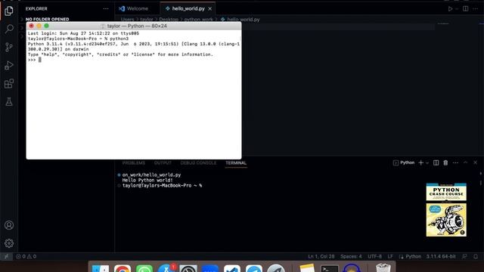Image resolution: width=484 pixels, height=272 pixels.
Task: Close the hello_world.py tab
Action: (x=210, y=8)
